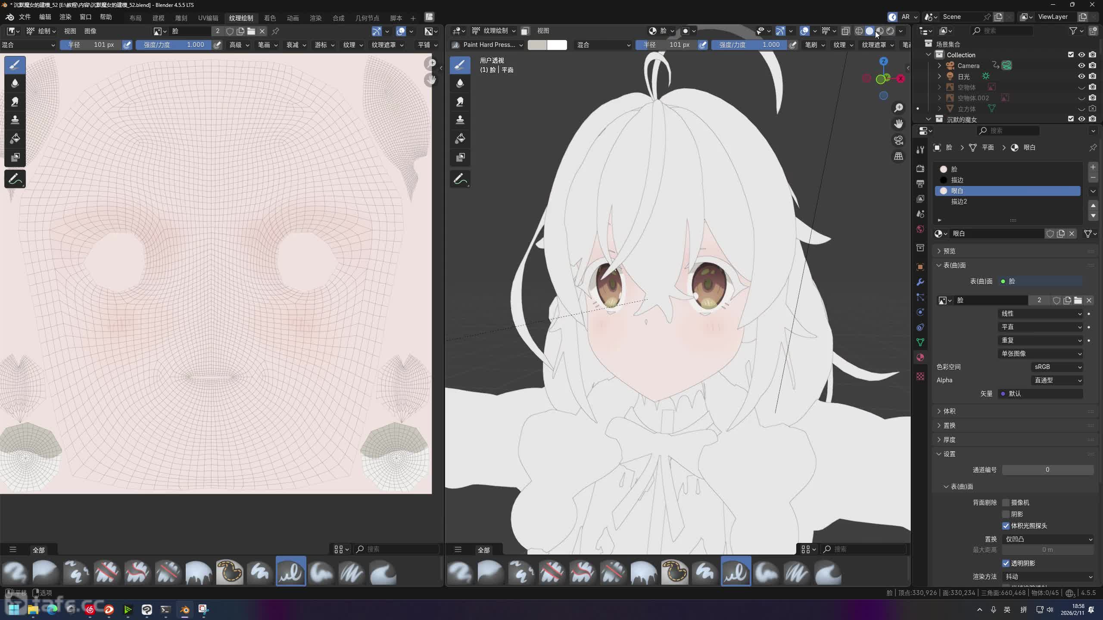
Task: Open the 渲染 menu in top bar
Action: pyautogui.click(x=65, y=17)
